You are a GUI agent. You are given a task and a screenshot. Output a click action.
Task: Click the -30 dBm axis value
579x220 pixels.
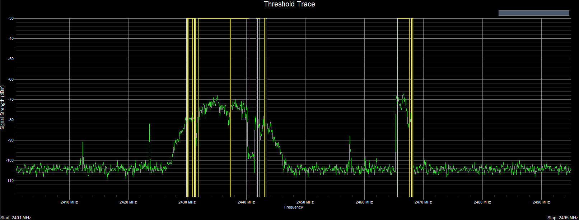coord(11,18)
